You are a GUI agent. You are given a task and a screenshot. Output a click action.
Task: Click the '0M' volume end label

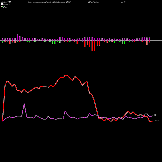[x=155, y=115]
